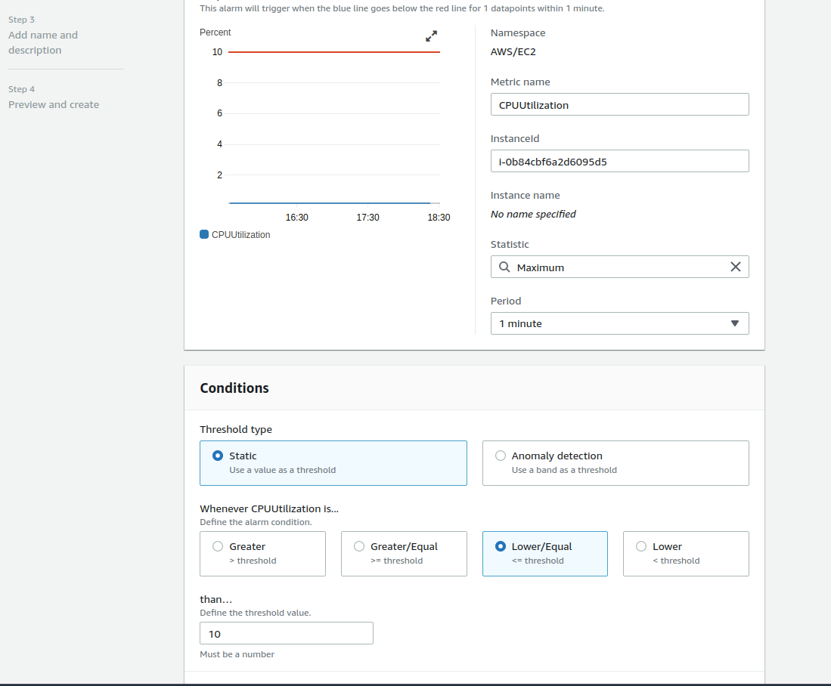Click the Metric name input field
This screenshot has width=831, height=686.
(x=619, y=104)
